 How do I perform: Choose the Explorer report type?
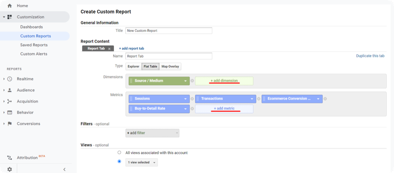coord(133,66)
